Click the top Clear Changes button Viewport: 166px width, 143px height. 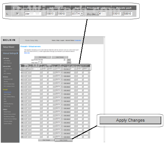[43, 57]
